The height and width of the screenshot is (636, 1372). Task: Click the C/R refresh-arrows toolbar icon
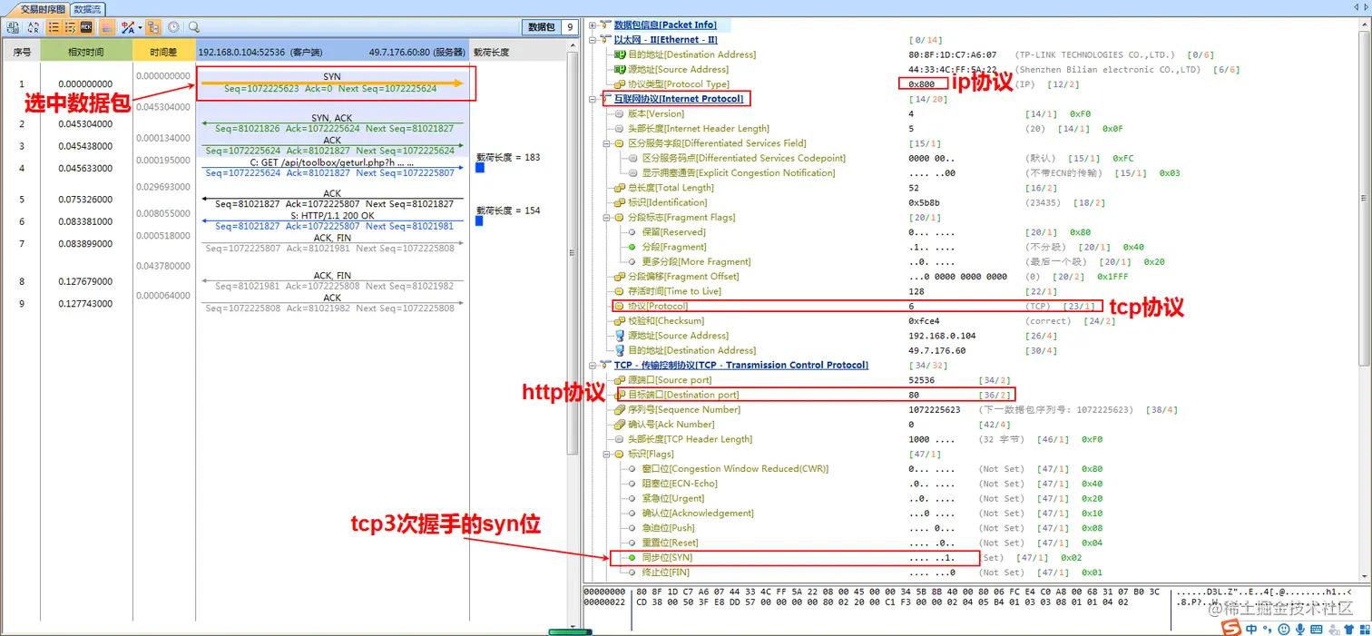(34, 27)
